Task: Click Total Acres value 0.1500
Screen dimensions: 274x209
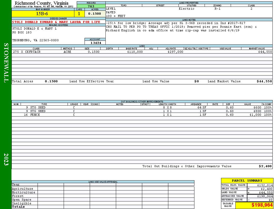Action: pos(51,81)
